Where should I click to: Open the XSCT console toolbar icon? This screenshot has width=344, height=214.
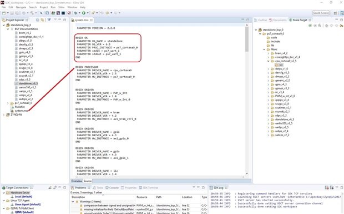pyautogui.click(x=63, y=13)
